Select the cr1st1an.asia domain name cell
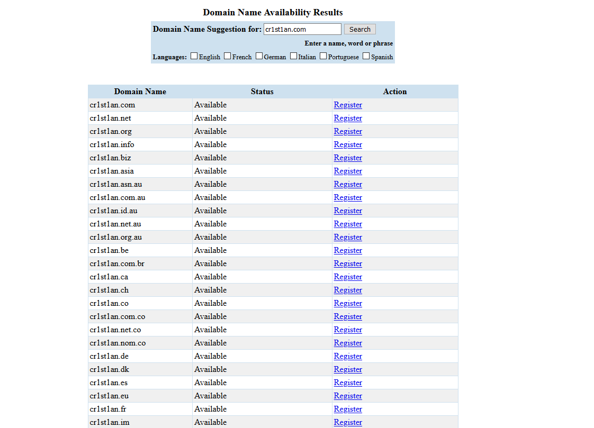The image size is (594, 428). pos(140,171)
